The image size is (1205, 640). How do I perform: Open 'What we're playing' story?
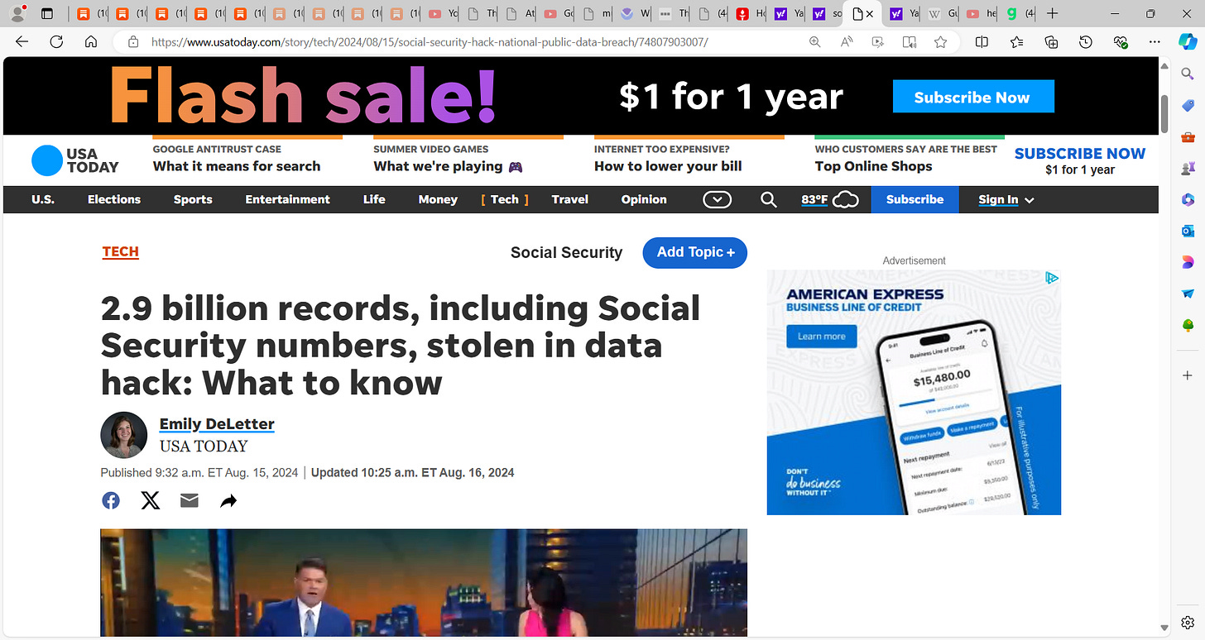(448, 166)
